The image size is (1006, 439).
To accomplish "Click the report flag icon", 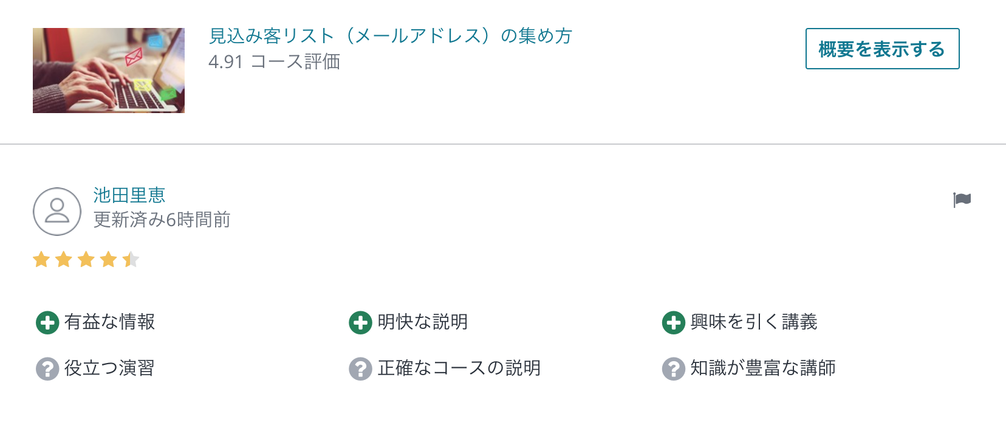I will tap(962, 199).
